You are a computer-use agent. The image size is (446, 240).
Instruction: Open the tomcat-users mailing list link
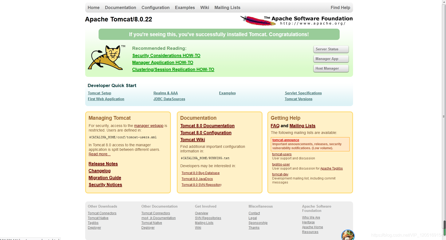282,154
